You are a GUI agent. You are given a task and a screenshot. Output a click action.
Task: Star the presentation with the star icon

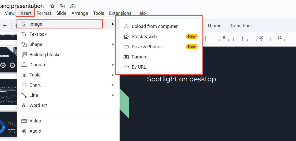click(52, 6)
